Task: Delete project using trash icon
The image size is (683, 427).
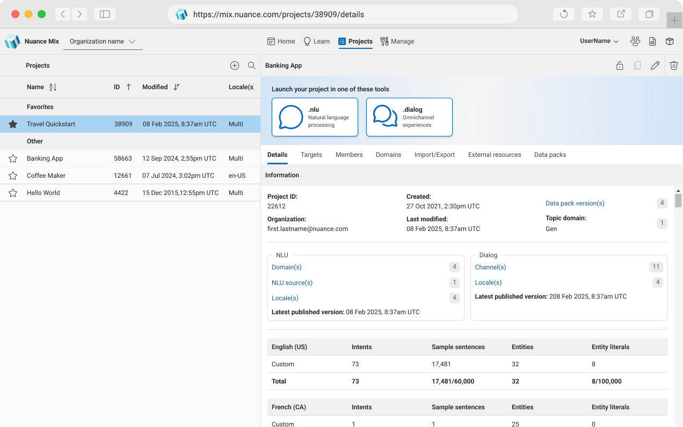Action: 674,66
